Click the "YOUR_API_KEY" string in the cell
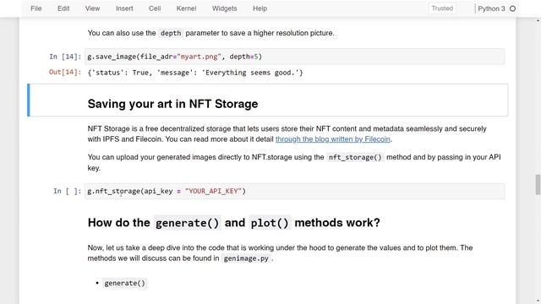Viewport: 541px width, 304px height. pyautogui.click(x=213, y=191)
